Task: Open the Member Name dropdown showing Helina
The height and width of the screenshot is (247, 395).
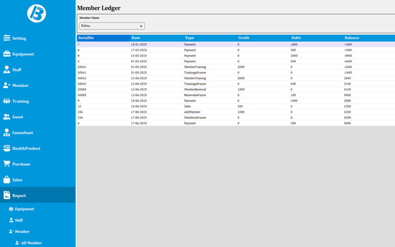Action: (112, 26)
